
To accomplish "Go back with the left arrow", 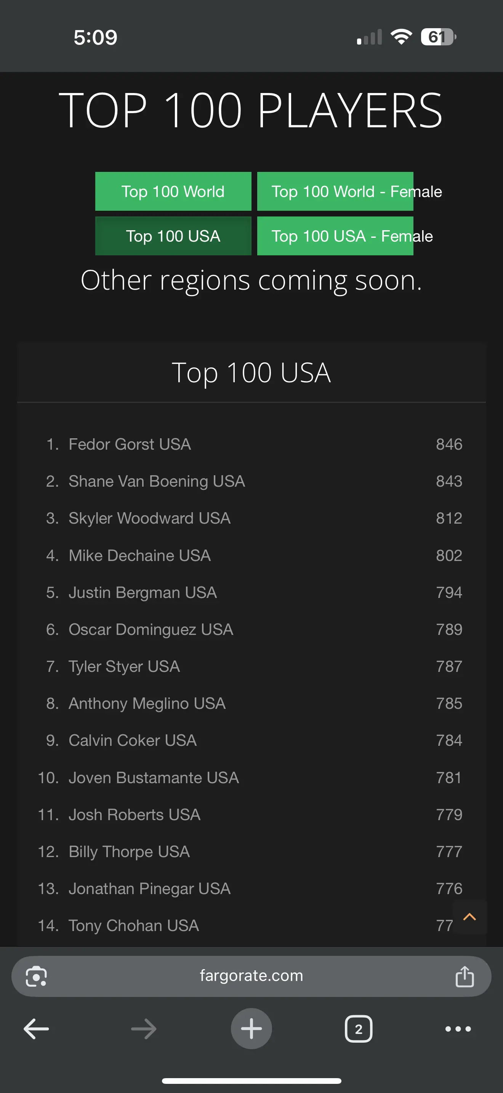I will point(37,1029).
